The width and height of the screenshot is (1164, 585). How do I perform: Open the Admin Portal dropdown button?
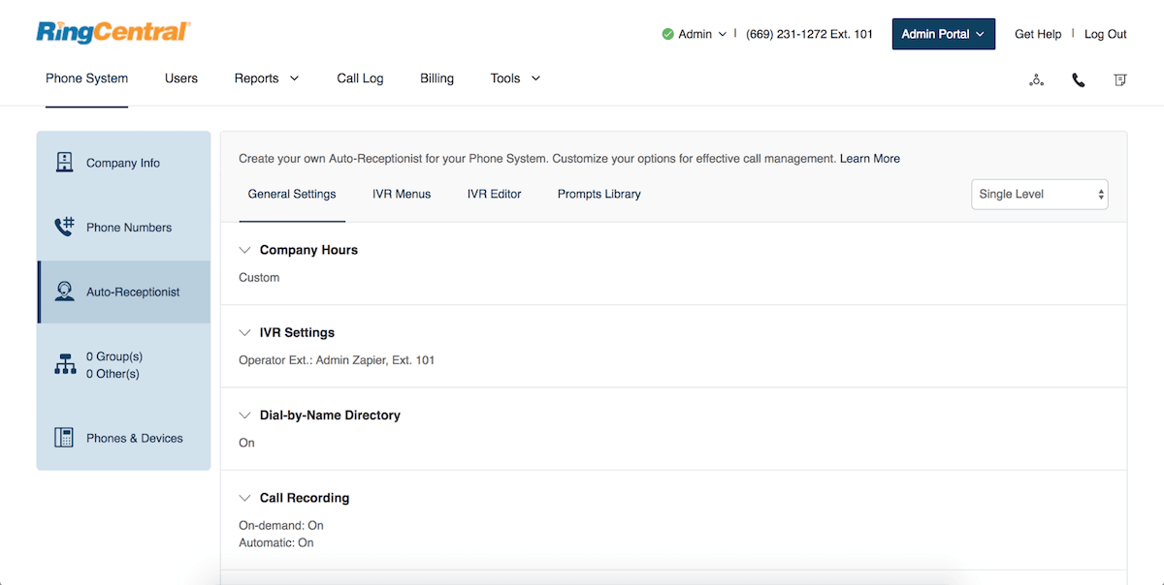click(943, 34)
